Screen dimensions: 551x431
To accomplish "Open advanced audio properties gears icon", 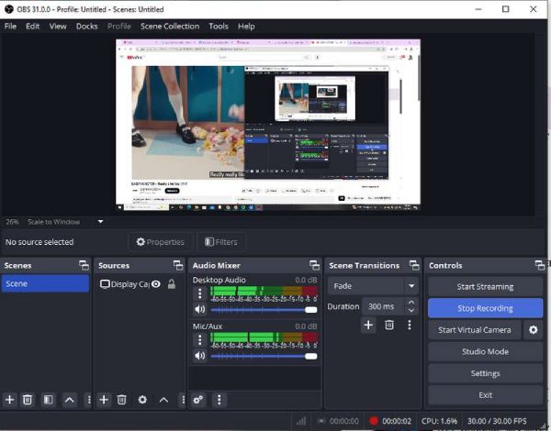I will pos(197,400).
